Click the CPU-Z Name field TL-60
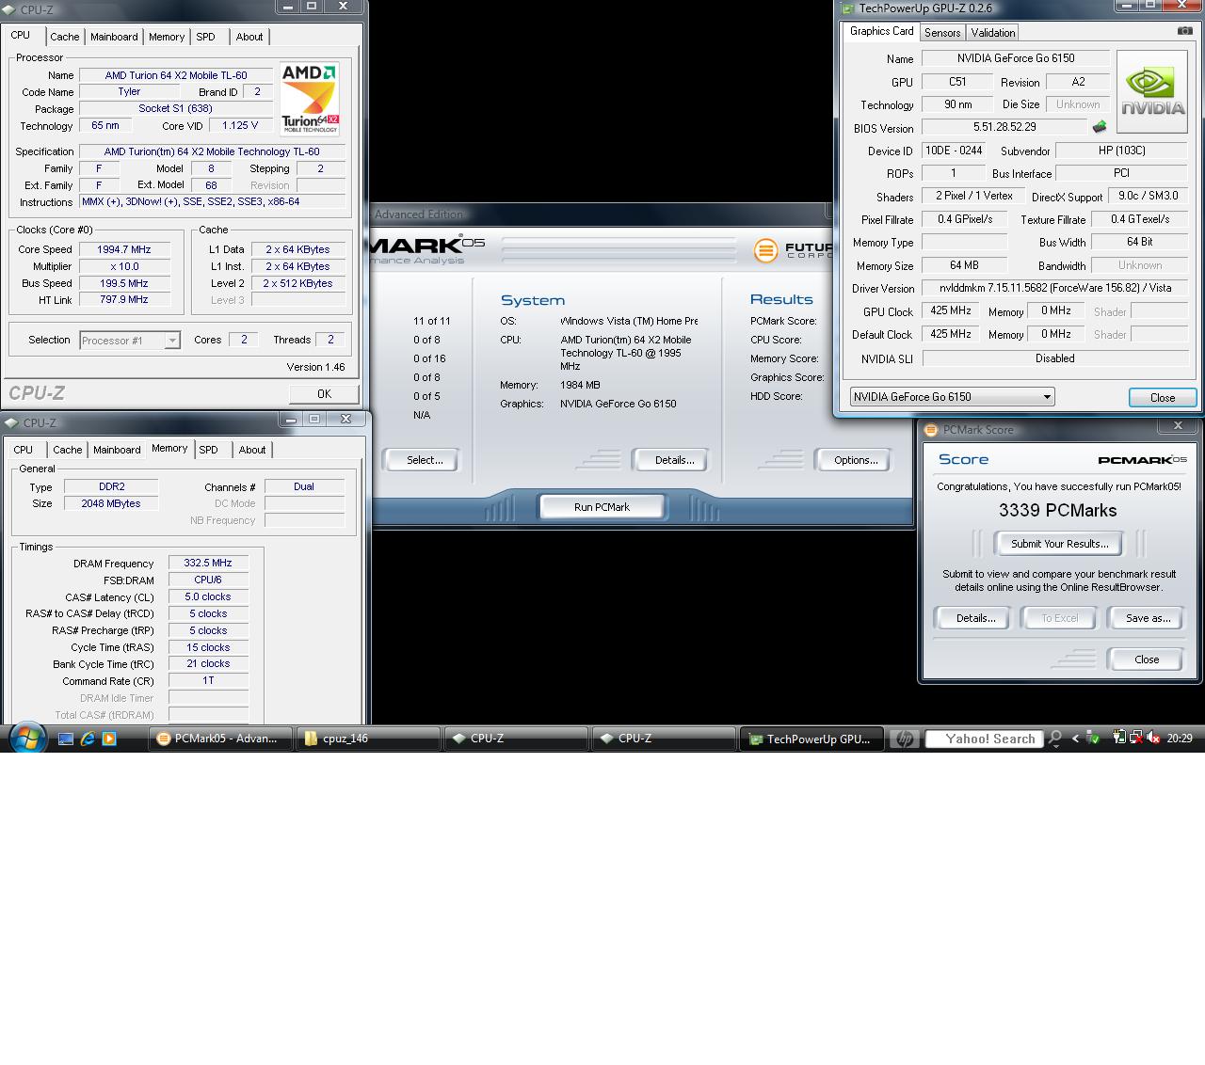The image size is (1205, 1065). tap(176, 75)
